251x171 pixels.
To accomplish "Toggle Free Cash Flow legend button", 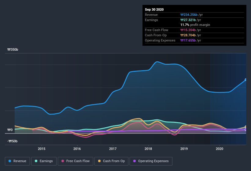I will coord(75,161).
